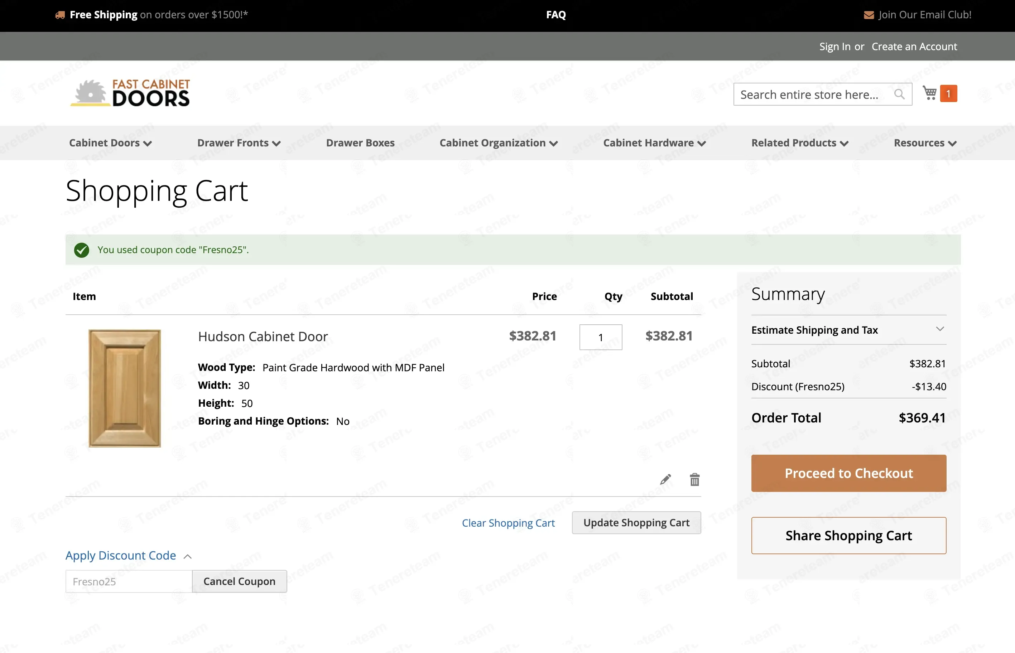Click Join Our Email Club link
Viewport: 1015px width, 653px height.
(x=925, y=15)
